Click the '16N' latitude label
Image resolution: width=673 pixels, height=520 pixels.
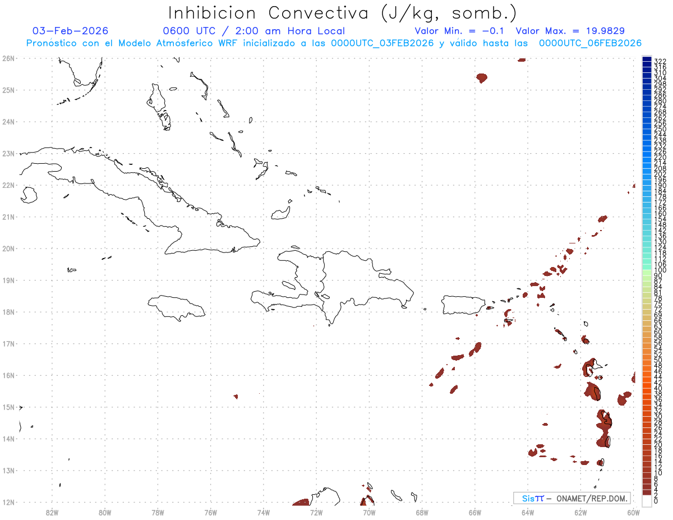(8, 375)
